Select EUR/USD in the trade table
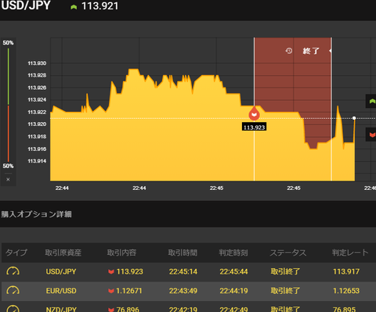 (x=61, y=291)
